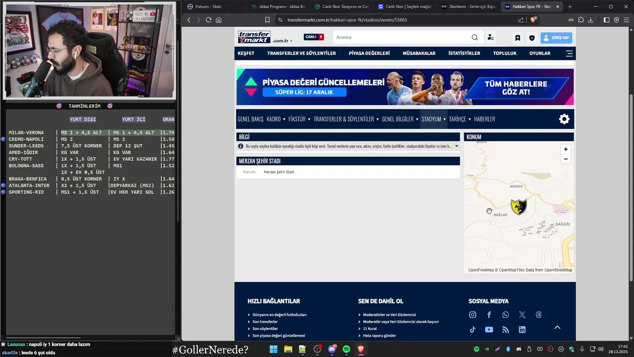Click TÜM HABERLERE GÖZ AT banner

tap(516, 88)
